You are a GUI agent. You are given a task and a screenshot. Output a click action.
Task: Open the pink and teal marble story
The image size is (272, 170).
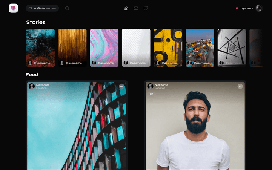pos(104,47)
